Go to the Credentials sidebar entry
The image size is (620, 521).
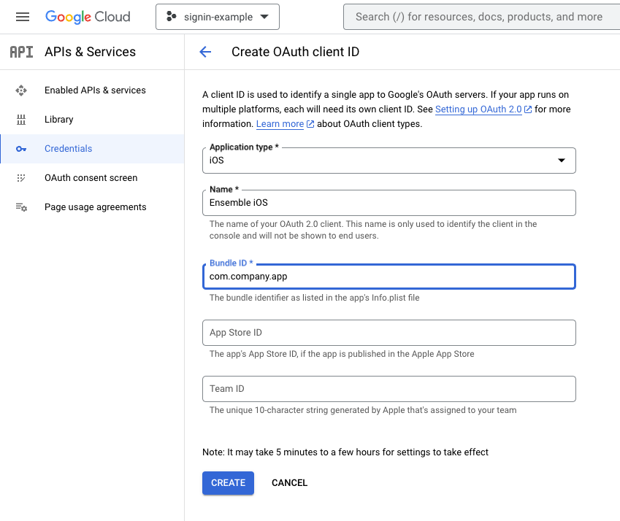click(68, 148)
